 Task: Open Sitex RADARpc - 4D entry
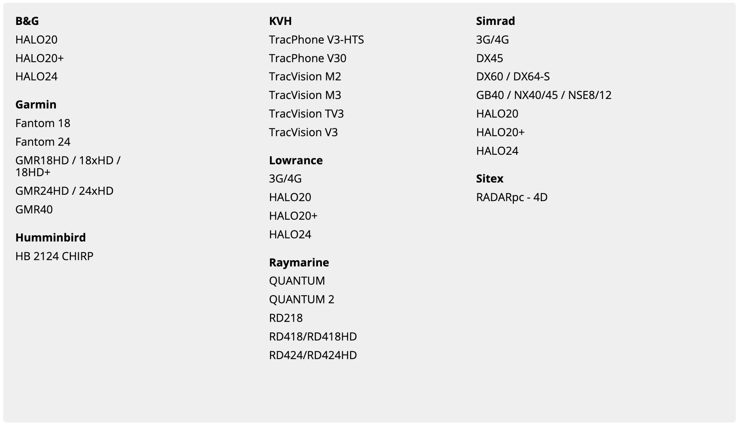coord(512,197)
